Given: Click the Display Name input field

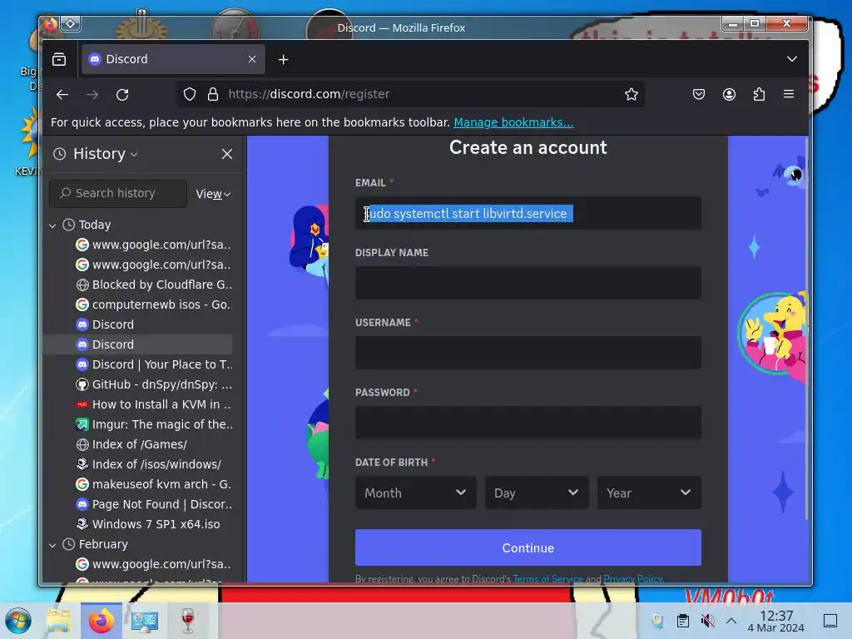Looking at the screenshot, I should tap(528, 283).
